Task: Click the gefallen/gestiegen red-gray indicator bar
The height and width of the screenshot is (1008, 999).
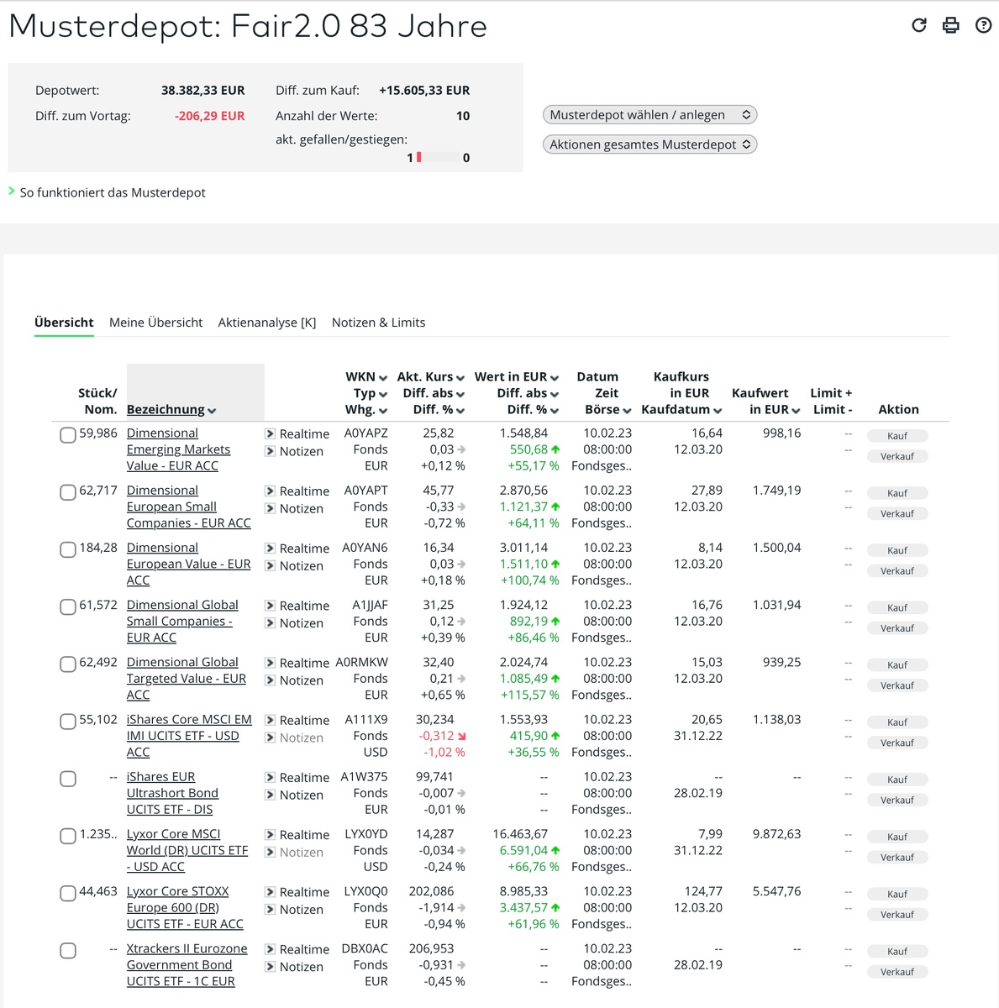Action: tap(439, 158)
